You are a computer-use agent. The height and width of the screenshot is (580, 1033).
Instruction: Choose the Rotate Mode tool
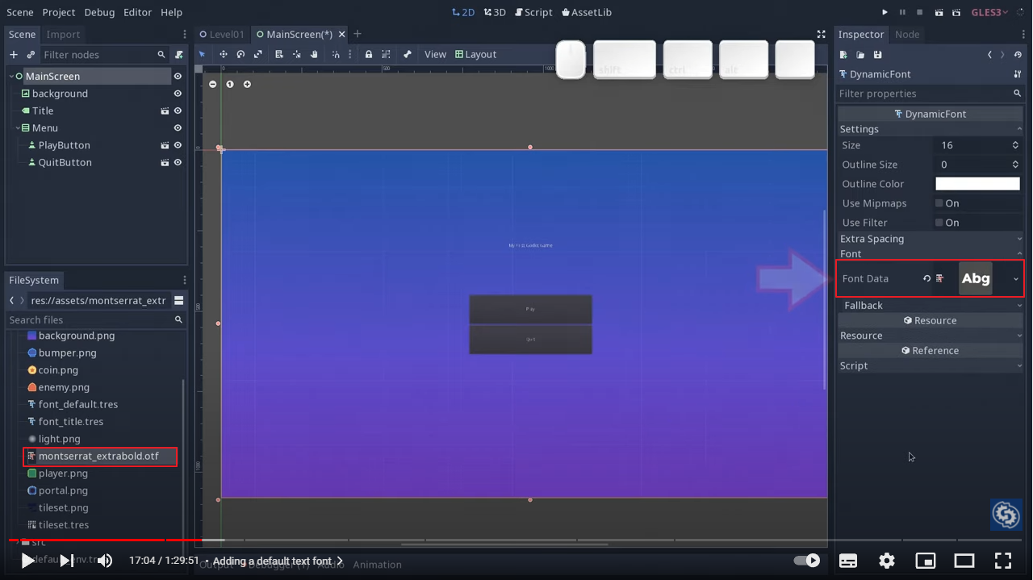click(240, 54)
